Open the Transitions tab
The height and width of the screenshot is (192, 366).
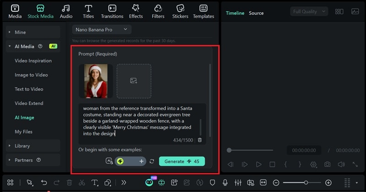coord(112,12)
